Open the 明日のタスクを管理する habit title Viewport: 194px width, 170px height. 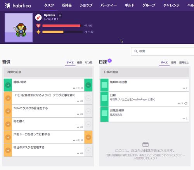click(x=29, y=147)
